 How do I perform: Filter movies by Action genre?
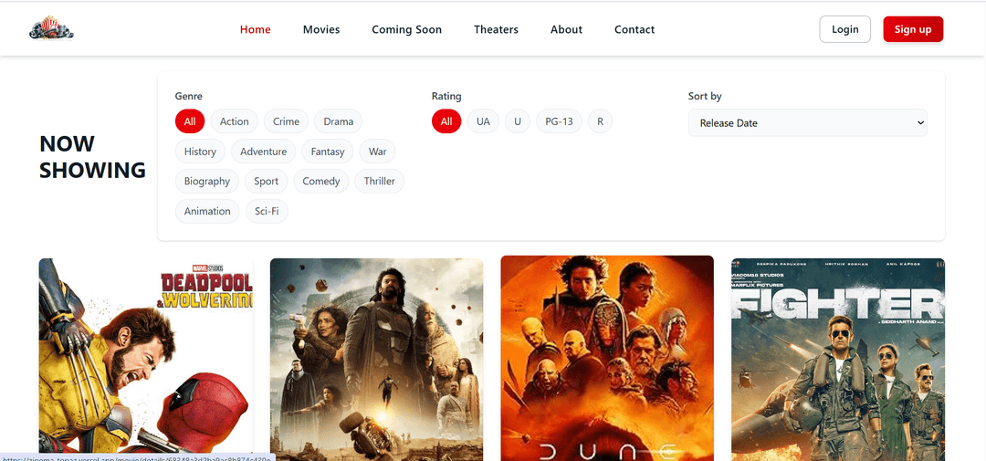235,121
